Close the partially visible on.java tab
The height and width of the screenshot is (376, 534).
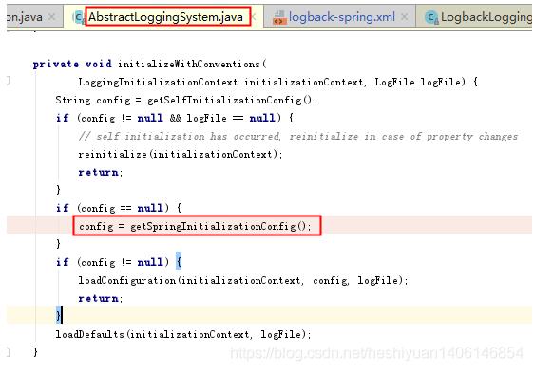pos(51,17)
